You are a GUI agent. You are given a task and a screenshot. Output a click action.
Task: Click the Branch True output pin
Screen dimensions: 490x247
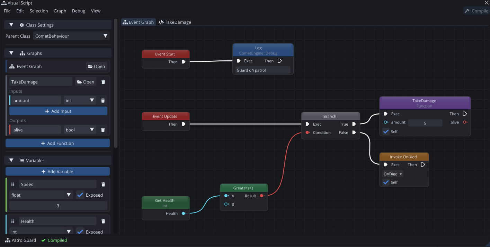[354, 124]
